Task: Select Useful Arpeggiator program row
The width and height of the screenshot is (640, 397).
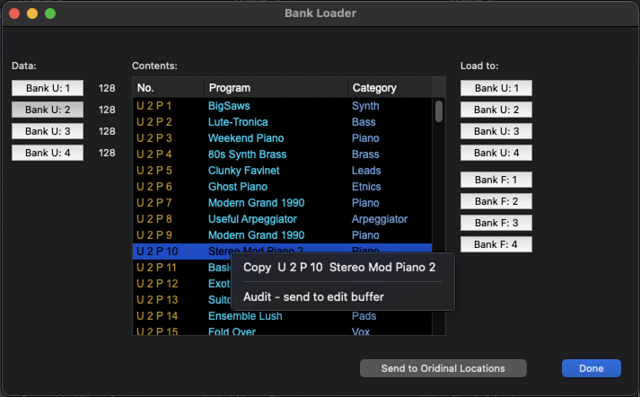Action: click(282, 219)
